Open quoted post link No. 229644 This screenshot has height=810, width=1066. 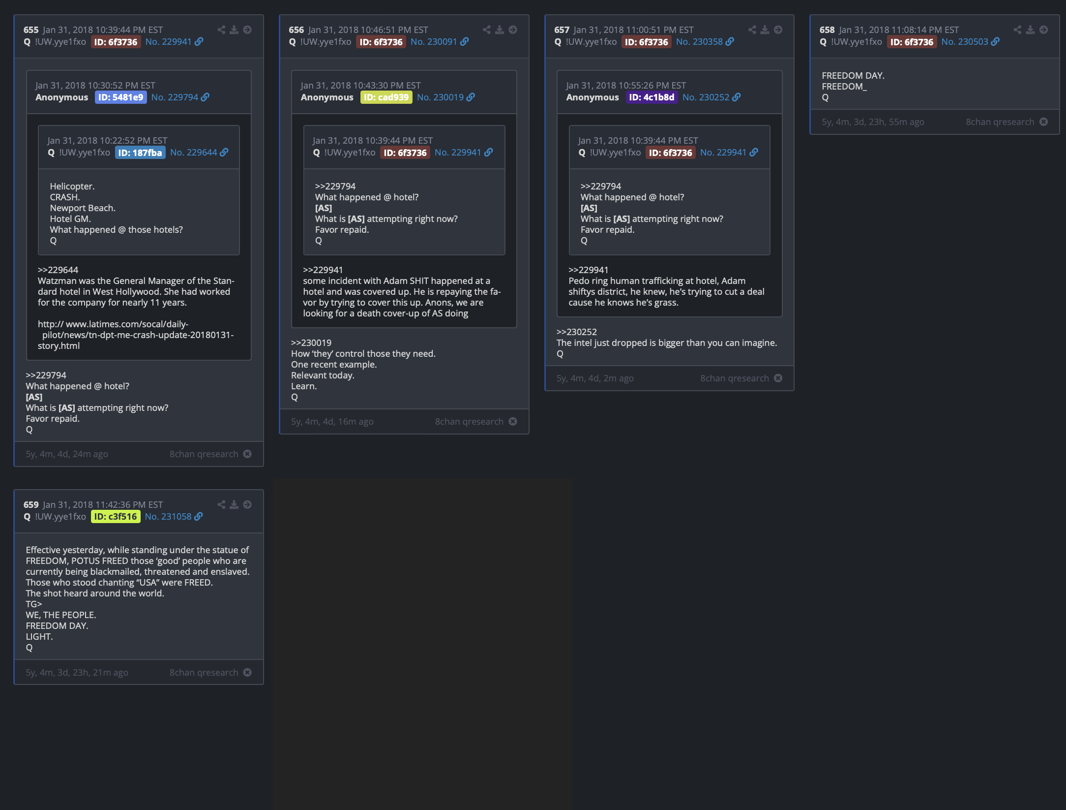(x=199, y=153)
